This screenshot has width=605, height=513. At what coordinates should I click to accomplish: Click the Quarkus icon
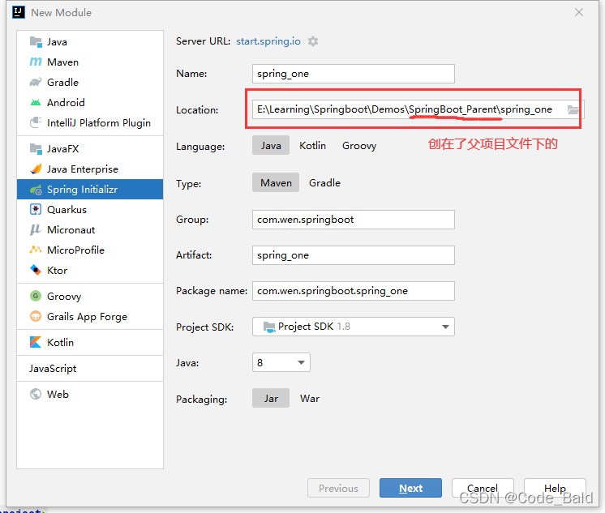click(x=36, y=209)
